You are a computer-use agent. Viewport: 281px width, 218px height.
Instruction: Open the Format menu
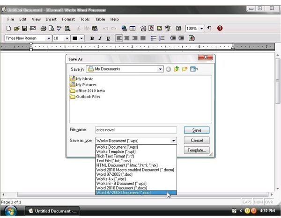68,19
